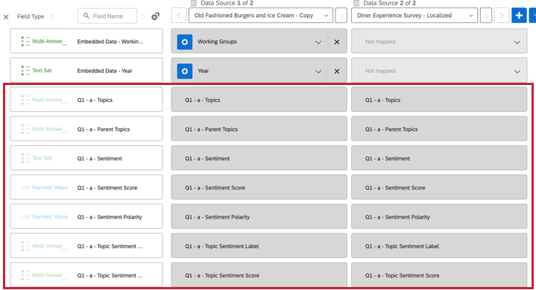This screenshot has width=536, height=290.
Task: Add a data source with plus button
Action: click(x=519, y=16)
